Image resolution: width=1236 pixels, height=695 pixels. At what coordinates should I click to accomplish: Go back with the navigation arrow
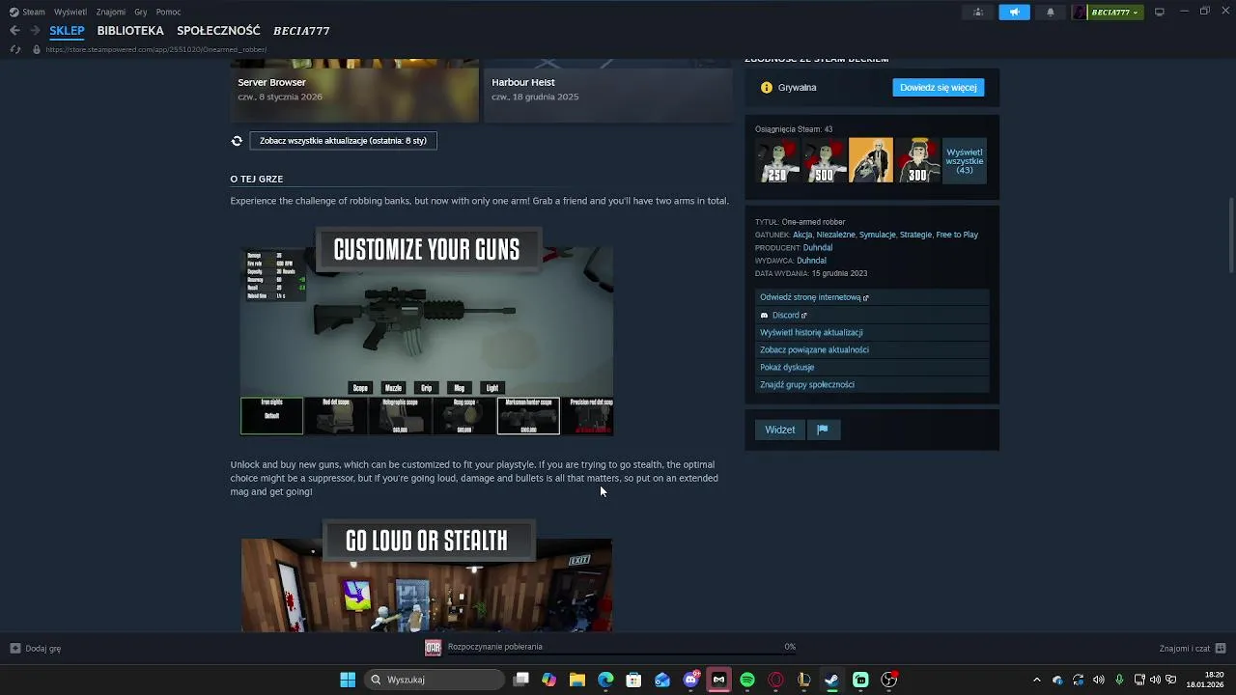[14, 31]
